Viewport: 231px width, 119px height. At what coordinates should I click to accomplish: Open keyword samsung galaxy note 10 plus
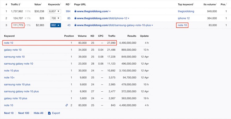pyautogui.click(x=21, y=91)
